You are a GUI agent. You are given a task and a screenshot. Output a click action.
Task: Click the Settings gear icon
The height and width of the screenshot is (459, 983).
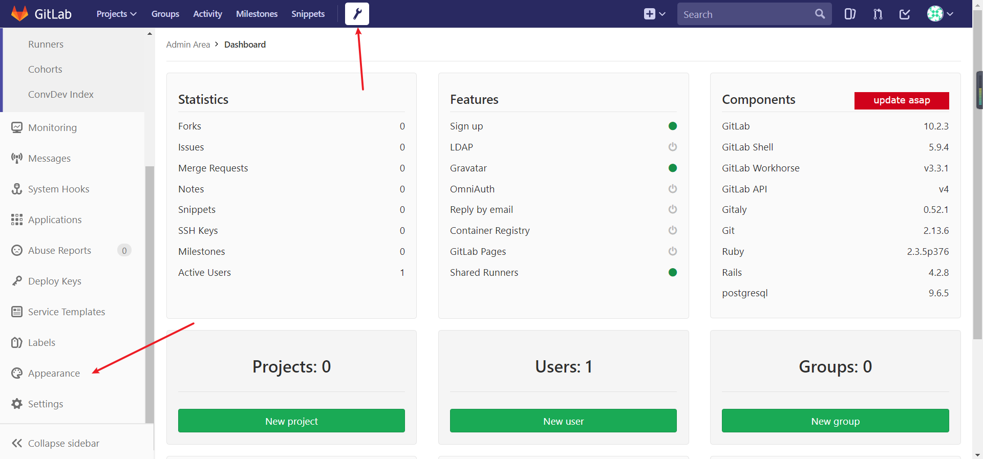point(17,404)
